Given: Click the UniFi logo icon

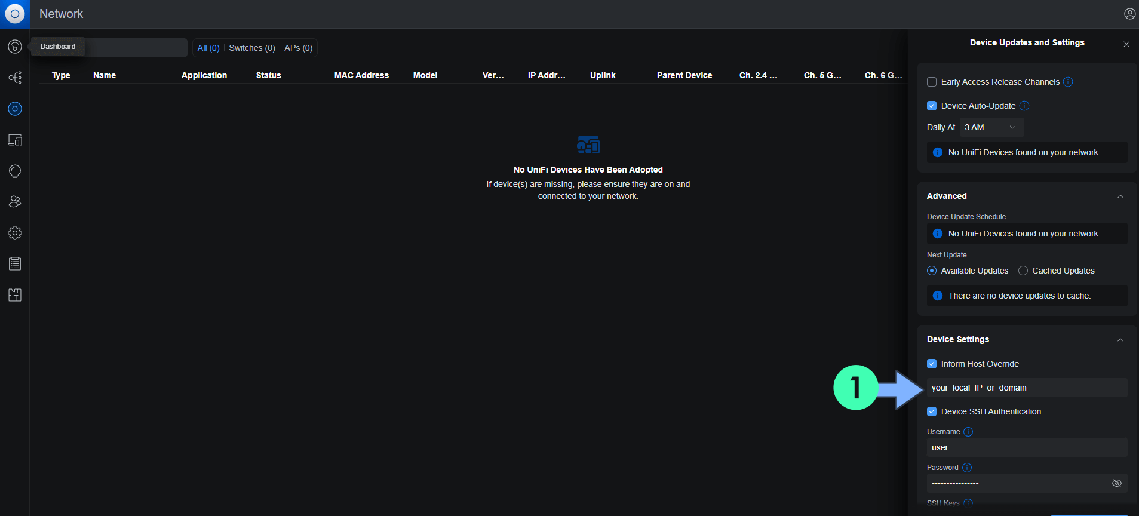Looking at the screenshot, I should [x=15, y=14].
